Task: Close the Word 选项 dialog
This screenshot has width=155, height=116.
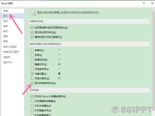Action: click(x=152, y=3)
